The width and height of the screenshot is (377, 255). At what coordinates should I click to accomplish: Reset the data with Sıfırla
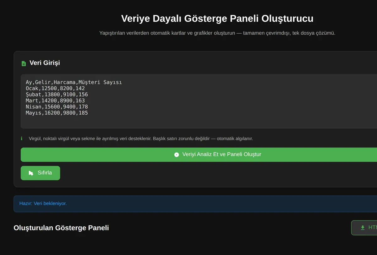[x=40, y=173]
